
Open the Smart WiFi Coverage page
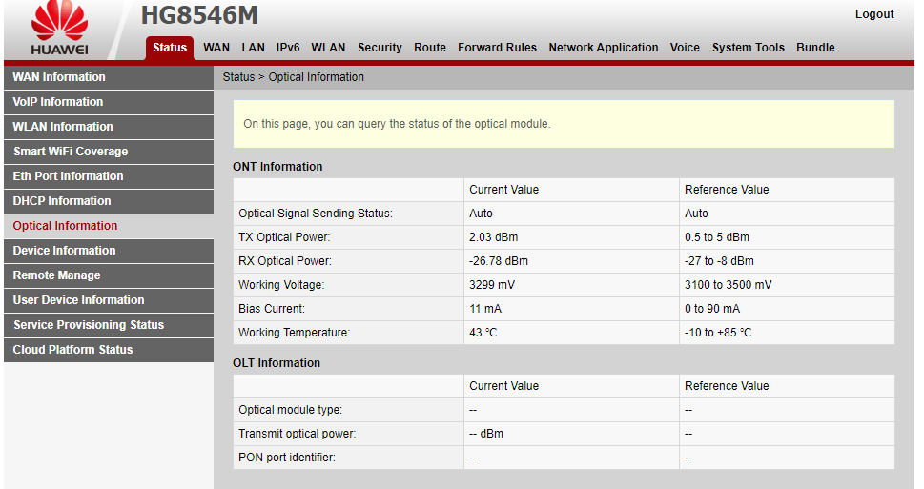point(109,152)
